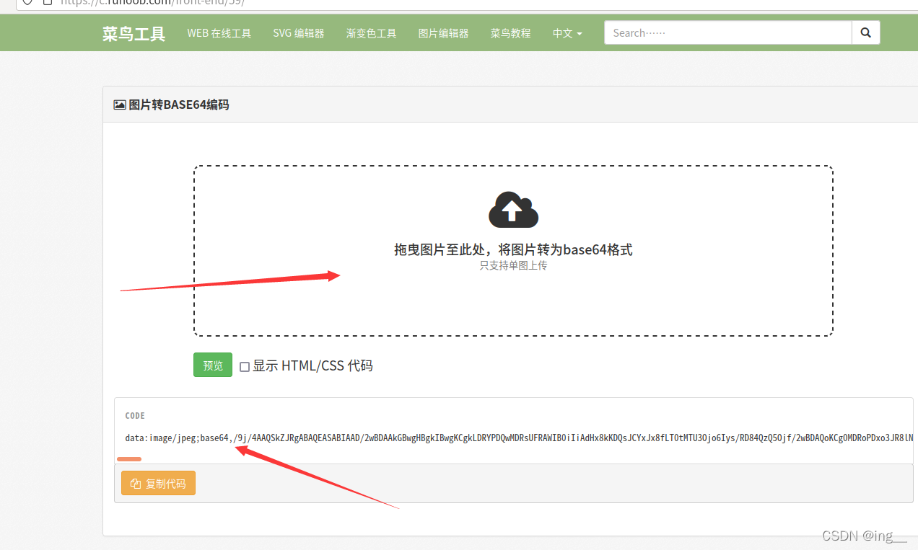The image size is (918, 550).
Task: Click the base64 data URI code text
Action: [519, 438]
